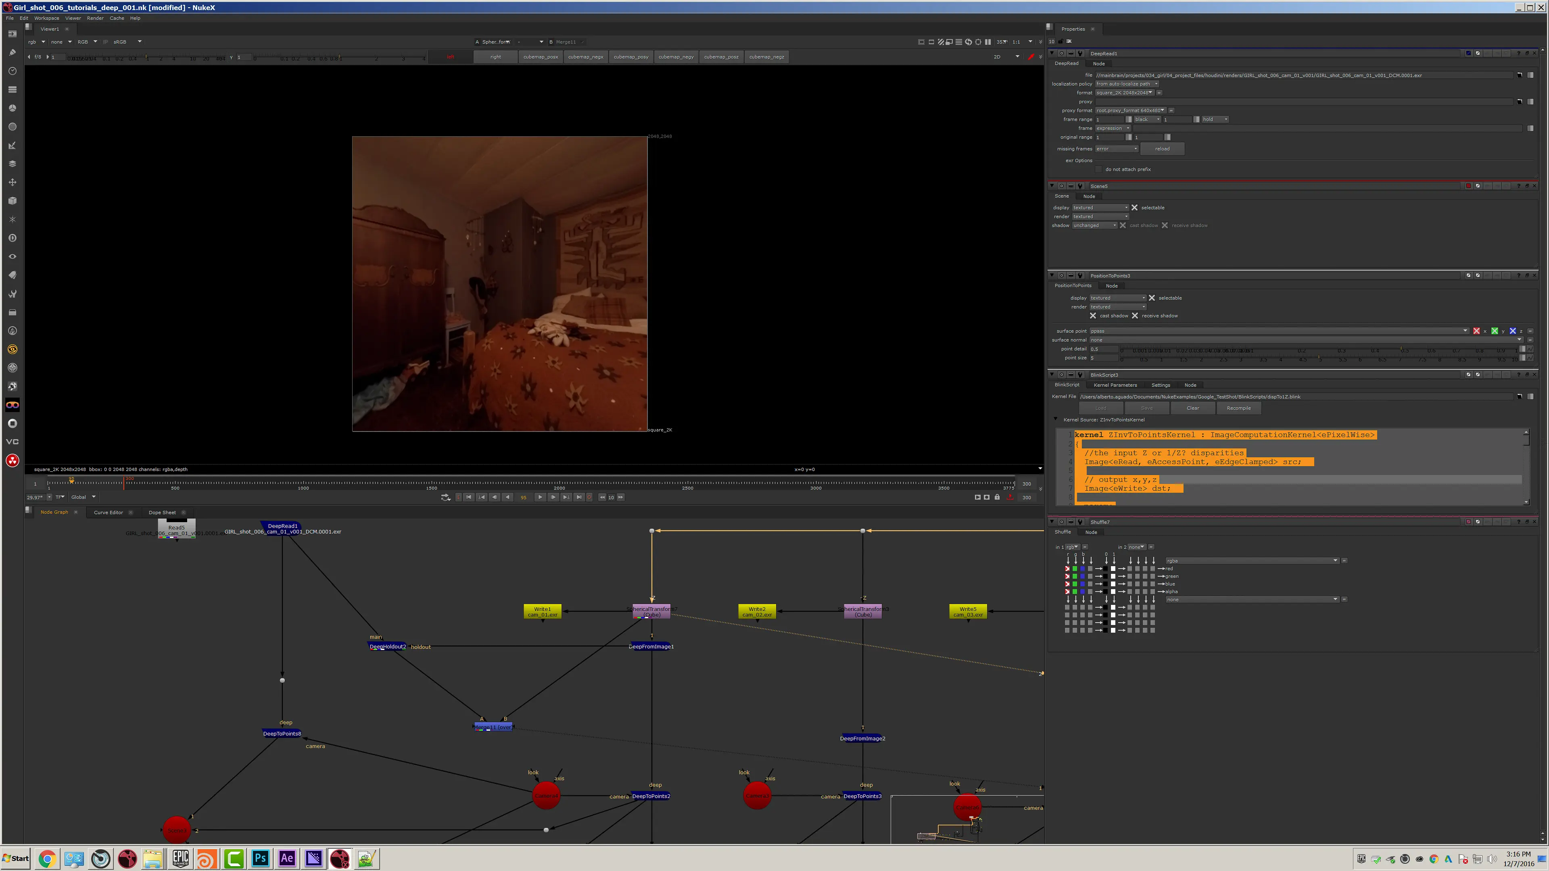1549x871 pixels.
Task: Toggle PositionToPoints3 selectable checkbox
Action: pos(1152,298)
